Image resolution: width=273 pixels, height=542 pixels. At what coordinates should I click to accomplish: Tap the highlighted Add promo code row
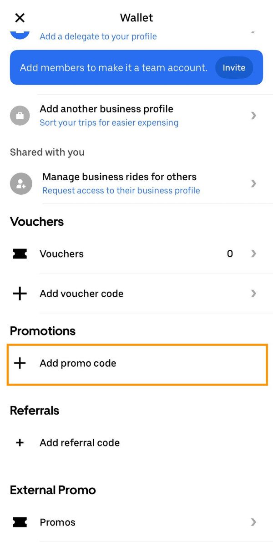(136, 364)
